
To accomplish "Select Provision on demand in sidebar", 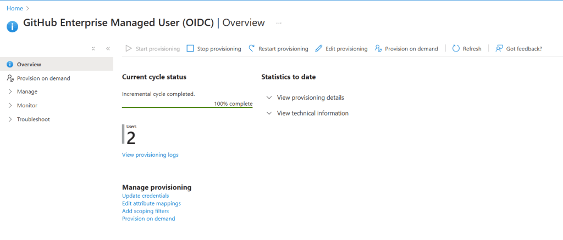I will click(x=43, y=78).
